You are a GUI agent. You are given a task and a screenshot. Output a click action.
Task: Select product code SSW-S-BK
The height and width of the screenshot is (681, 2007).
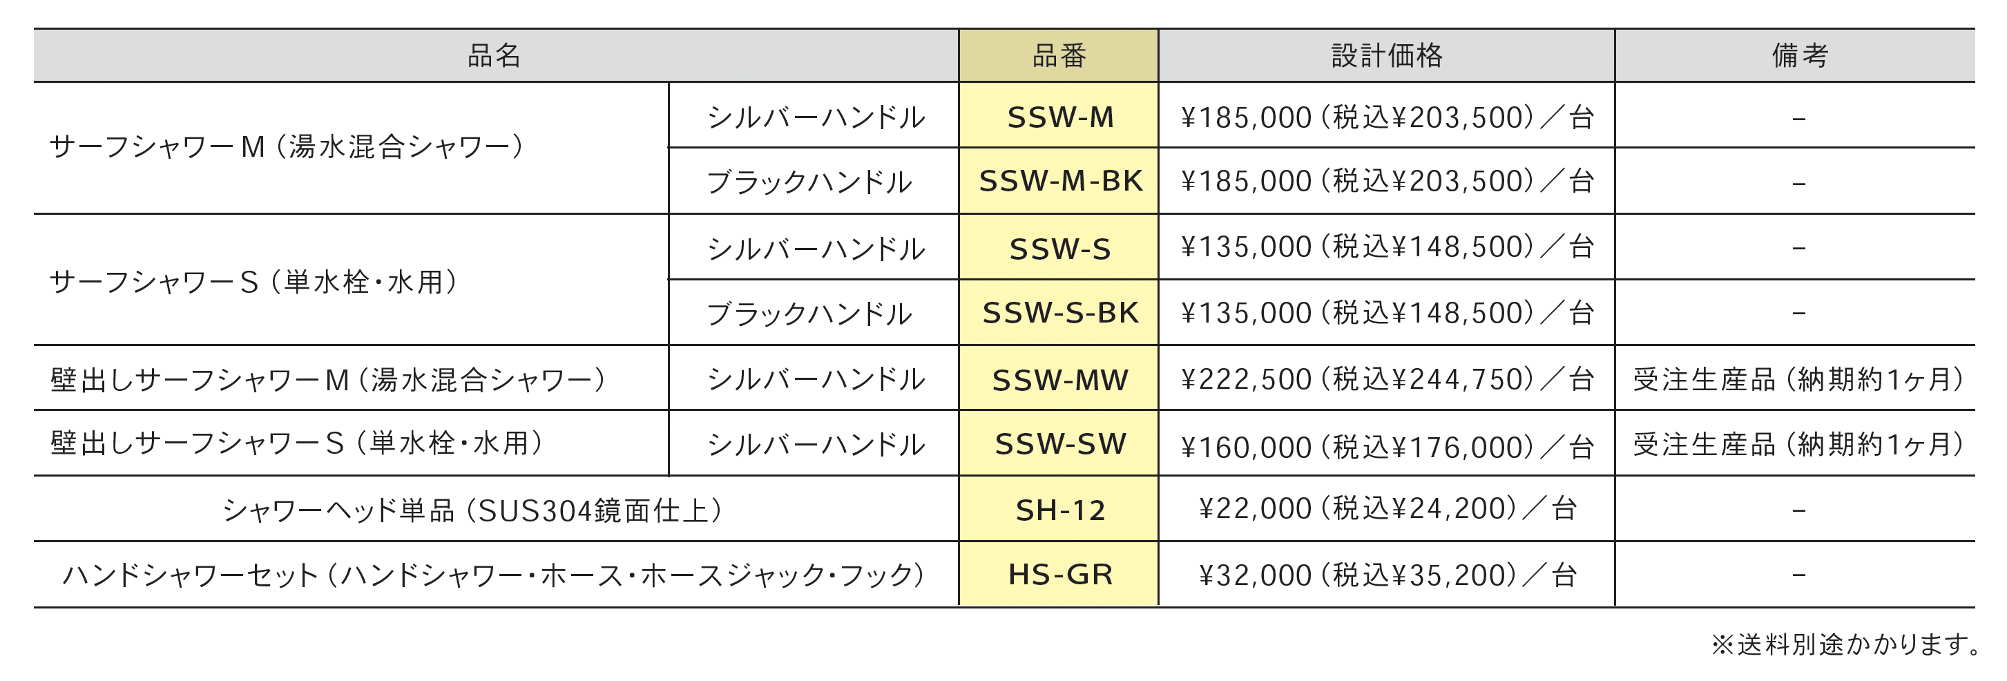pos(1059,312)
